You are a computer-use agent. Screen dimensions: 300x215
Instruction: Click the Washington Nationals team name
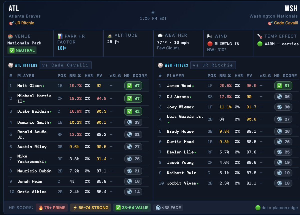pyautogui.click(x=273, y=16)
